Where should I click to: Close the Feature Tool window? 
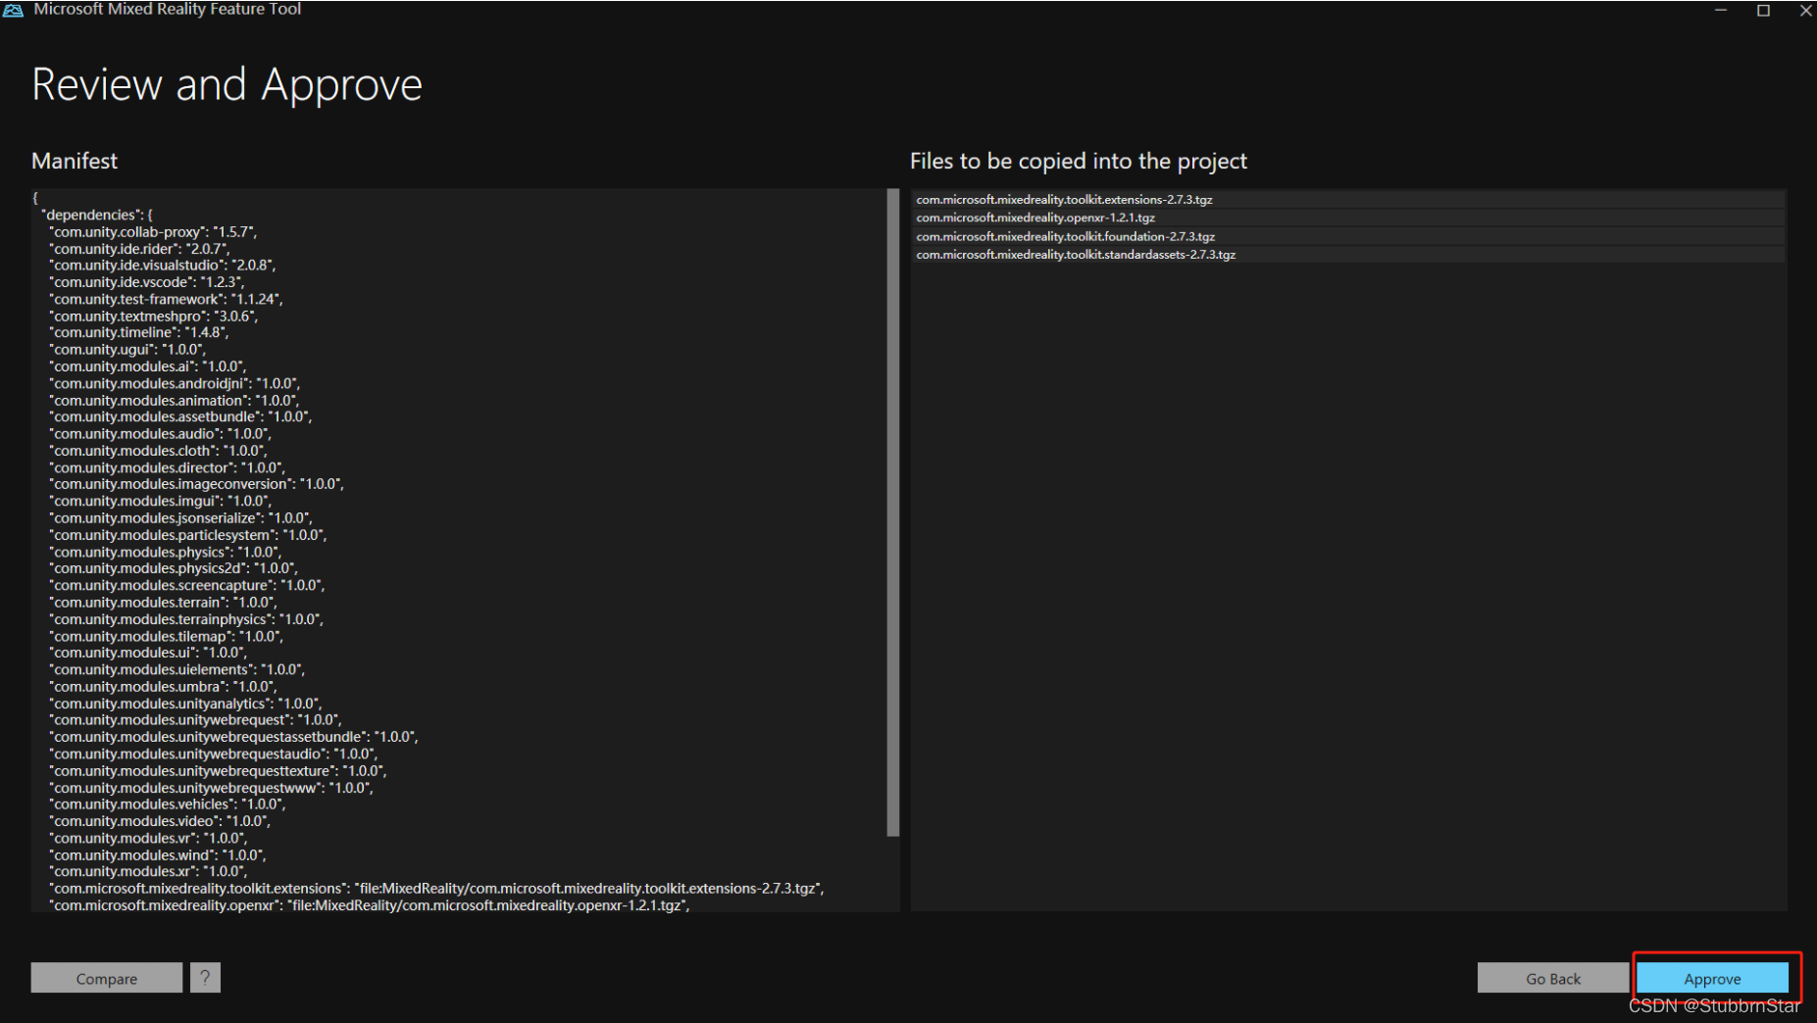1805,10
